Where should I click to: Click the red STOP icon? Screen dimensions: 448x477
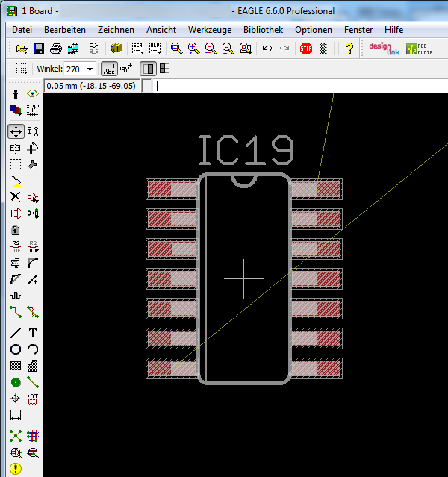click(x=306, y=49)
